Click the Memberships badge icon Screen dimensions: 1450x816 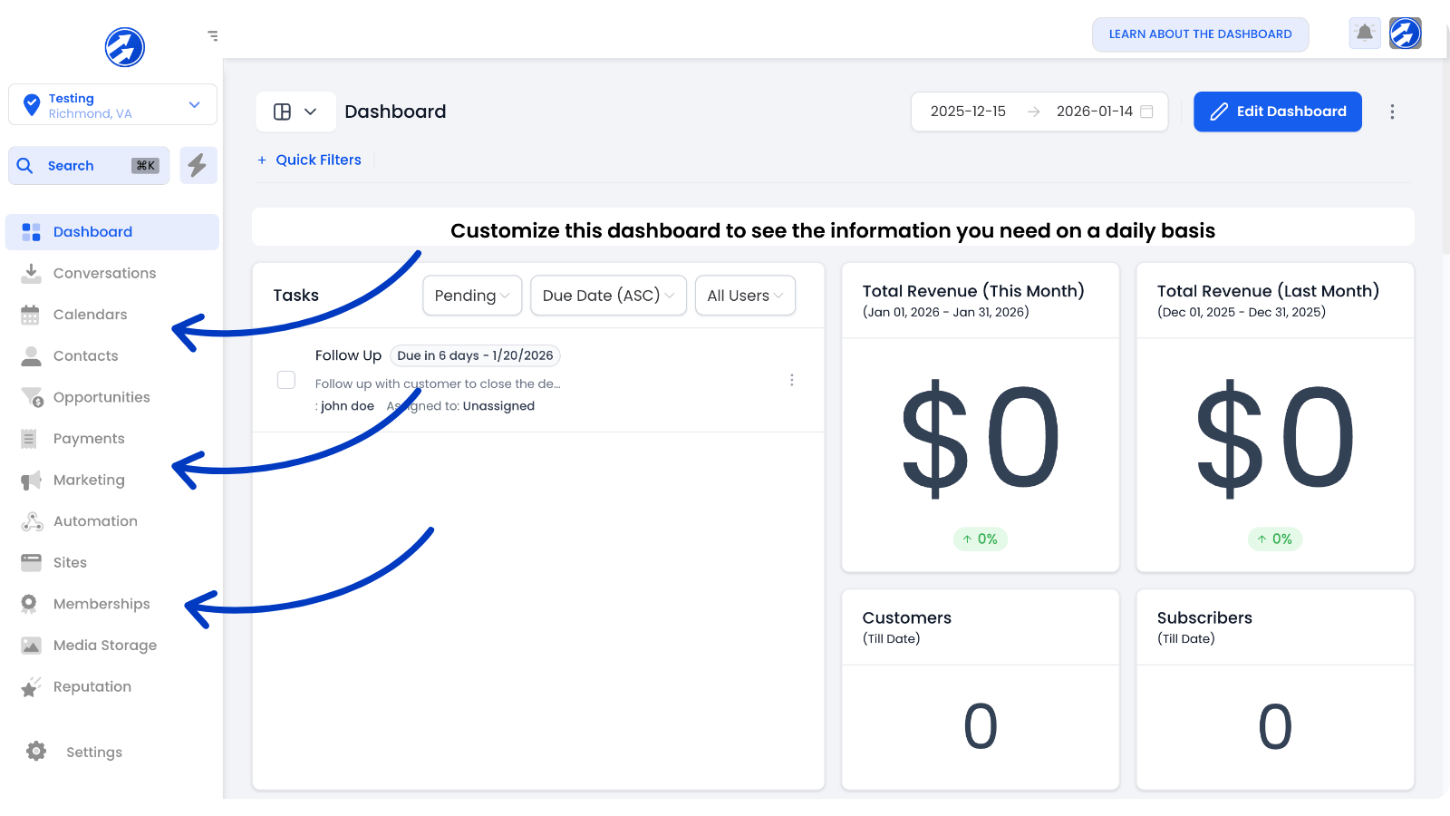point(29,604)
